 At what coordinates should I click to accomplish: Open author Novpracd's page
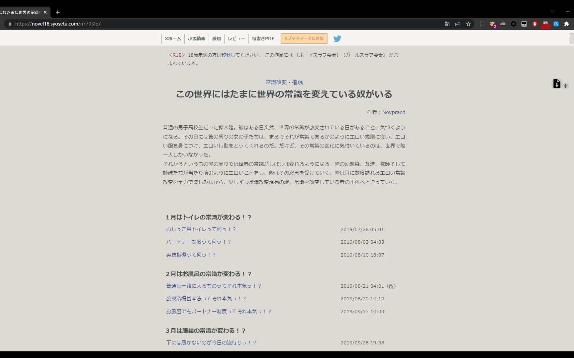click(394, 112)
